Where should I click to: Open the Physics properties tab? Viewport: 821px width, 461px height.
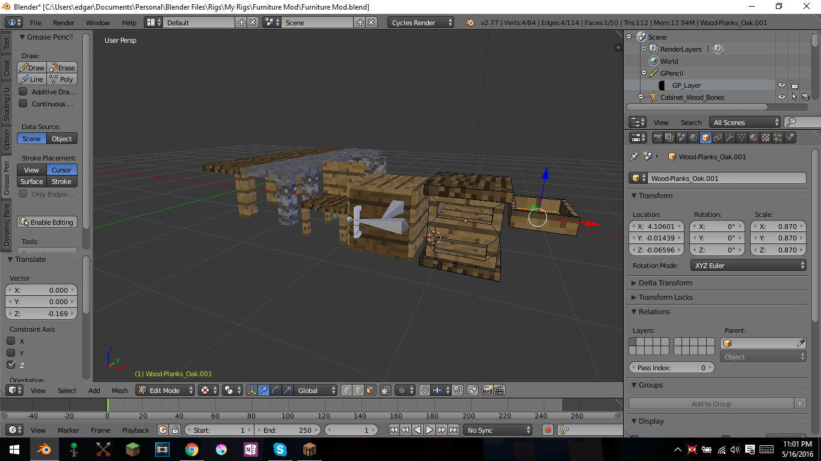point(790,138)
